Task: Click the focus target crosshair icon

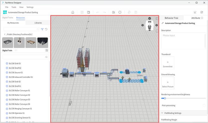Action: pos(120,12)
